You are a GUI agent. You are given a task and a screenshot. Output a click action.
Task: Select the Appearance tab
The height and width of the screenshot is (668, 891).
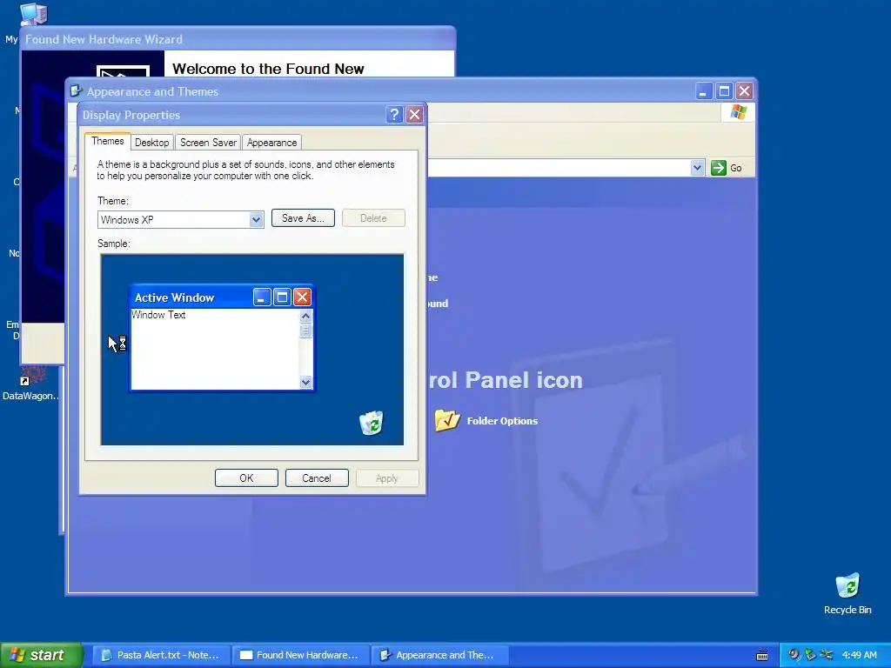tap(271, 143)
